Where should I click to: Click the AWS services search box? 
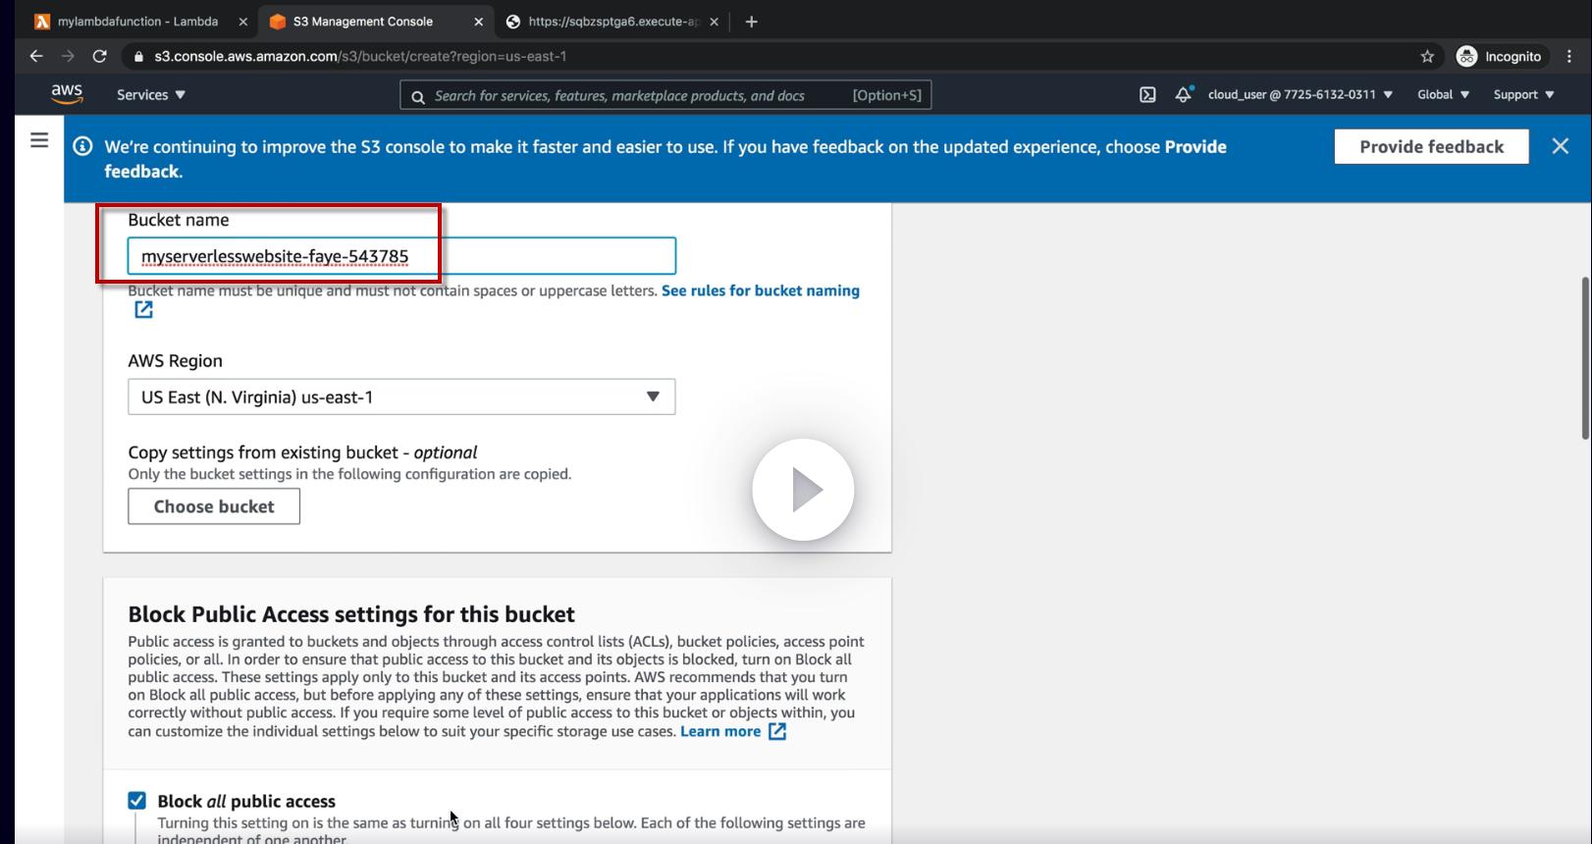(x=665, y=95)
